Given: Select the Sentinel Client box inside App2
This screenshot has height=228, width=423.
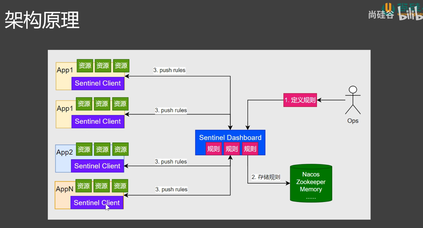Looking at the screenshot, I should point(97,166).
